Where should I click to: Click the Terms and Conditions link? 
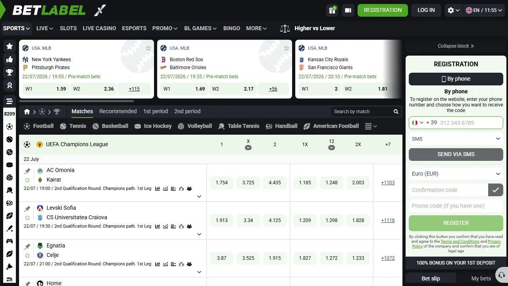460,242
